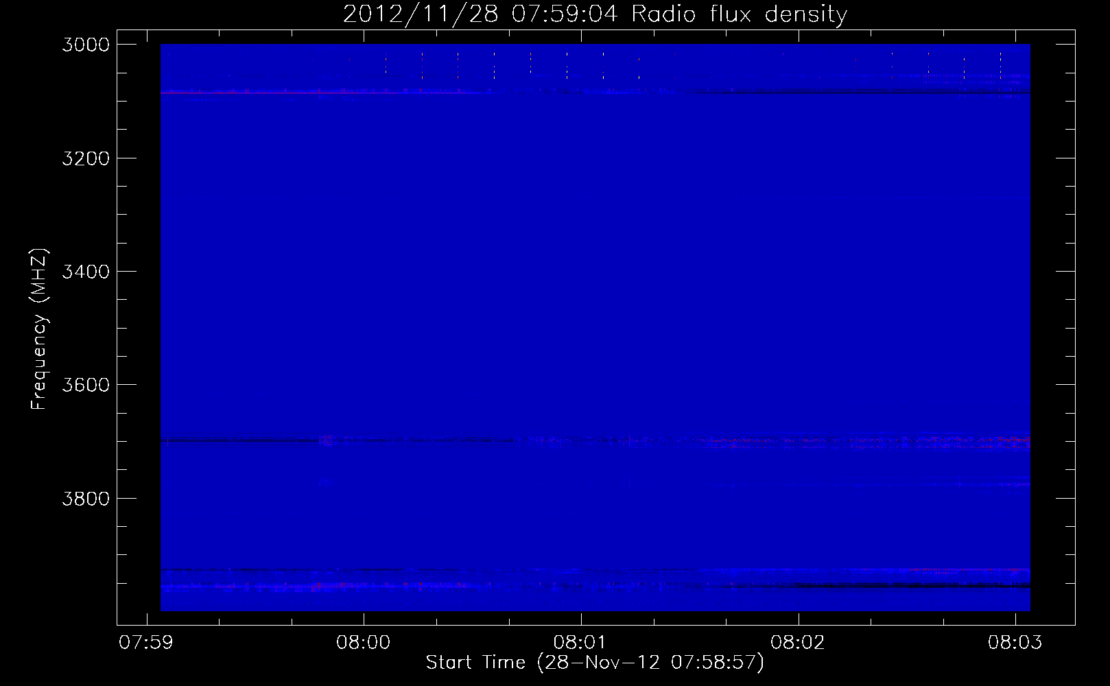Click the 08:02 time axis label
Image resolution: width=1110 pixels, height=686 pixels.
coord(798,643)
